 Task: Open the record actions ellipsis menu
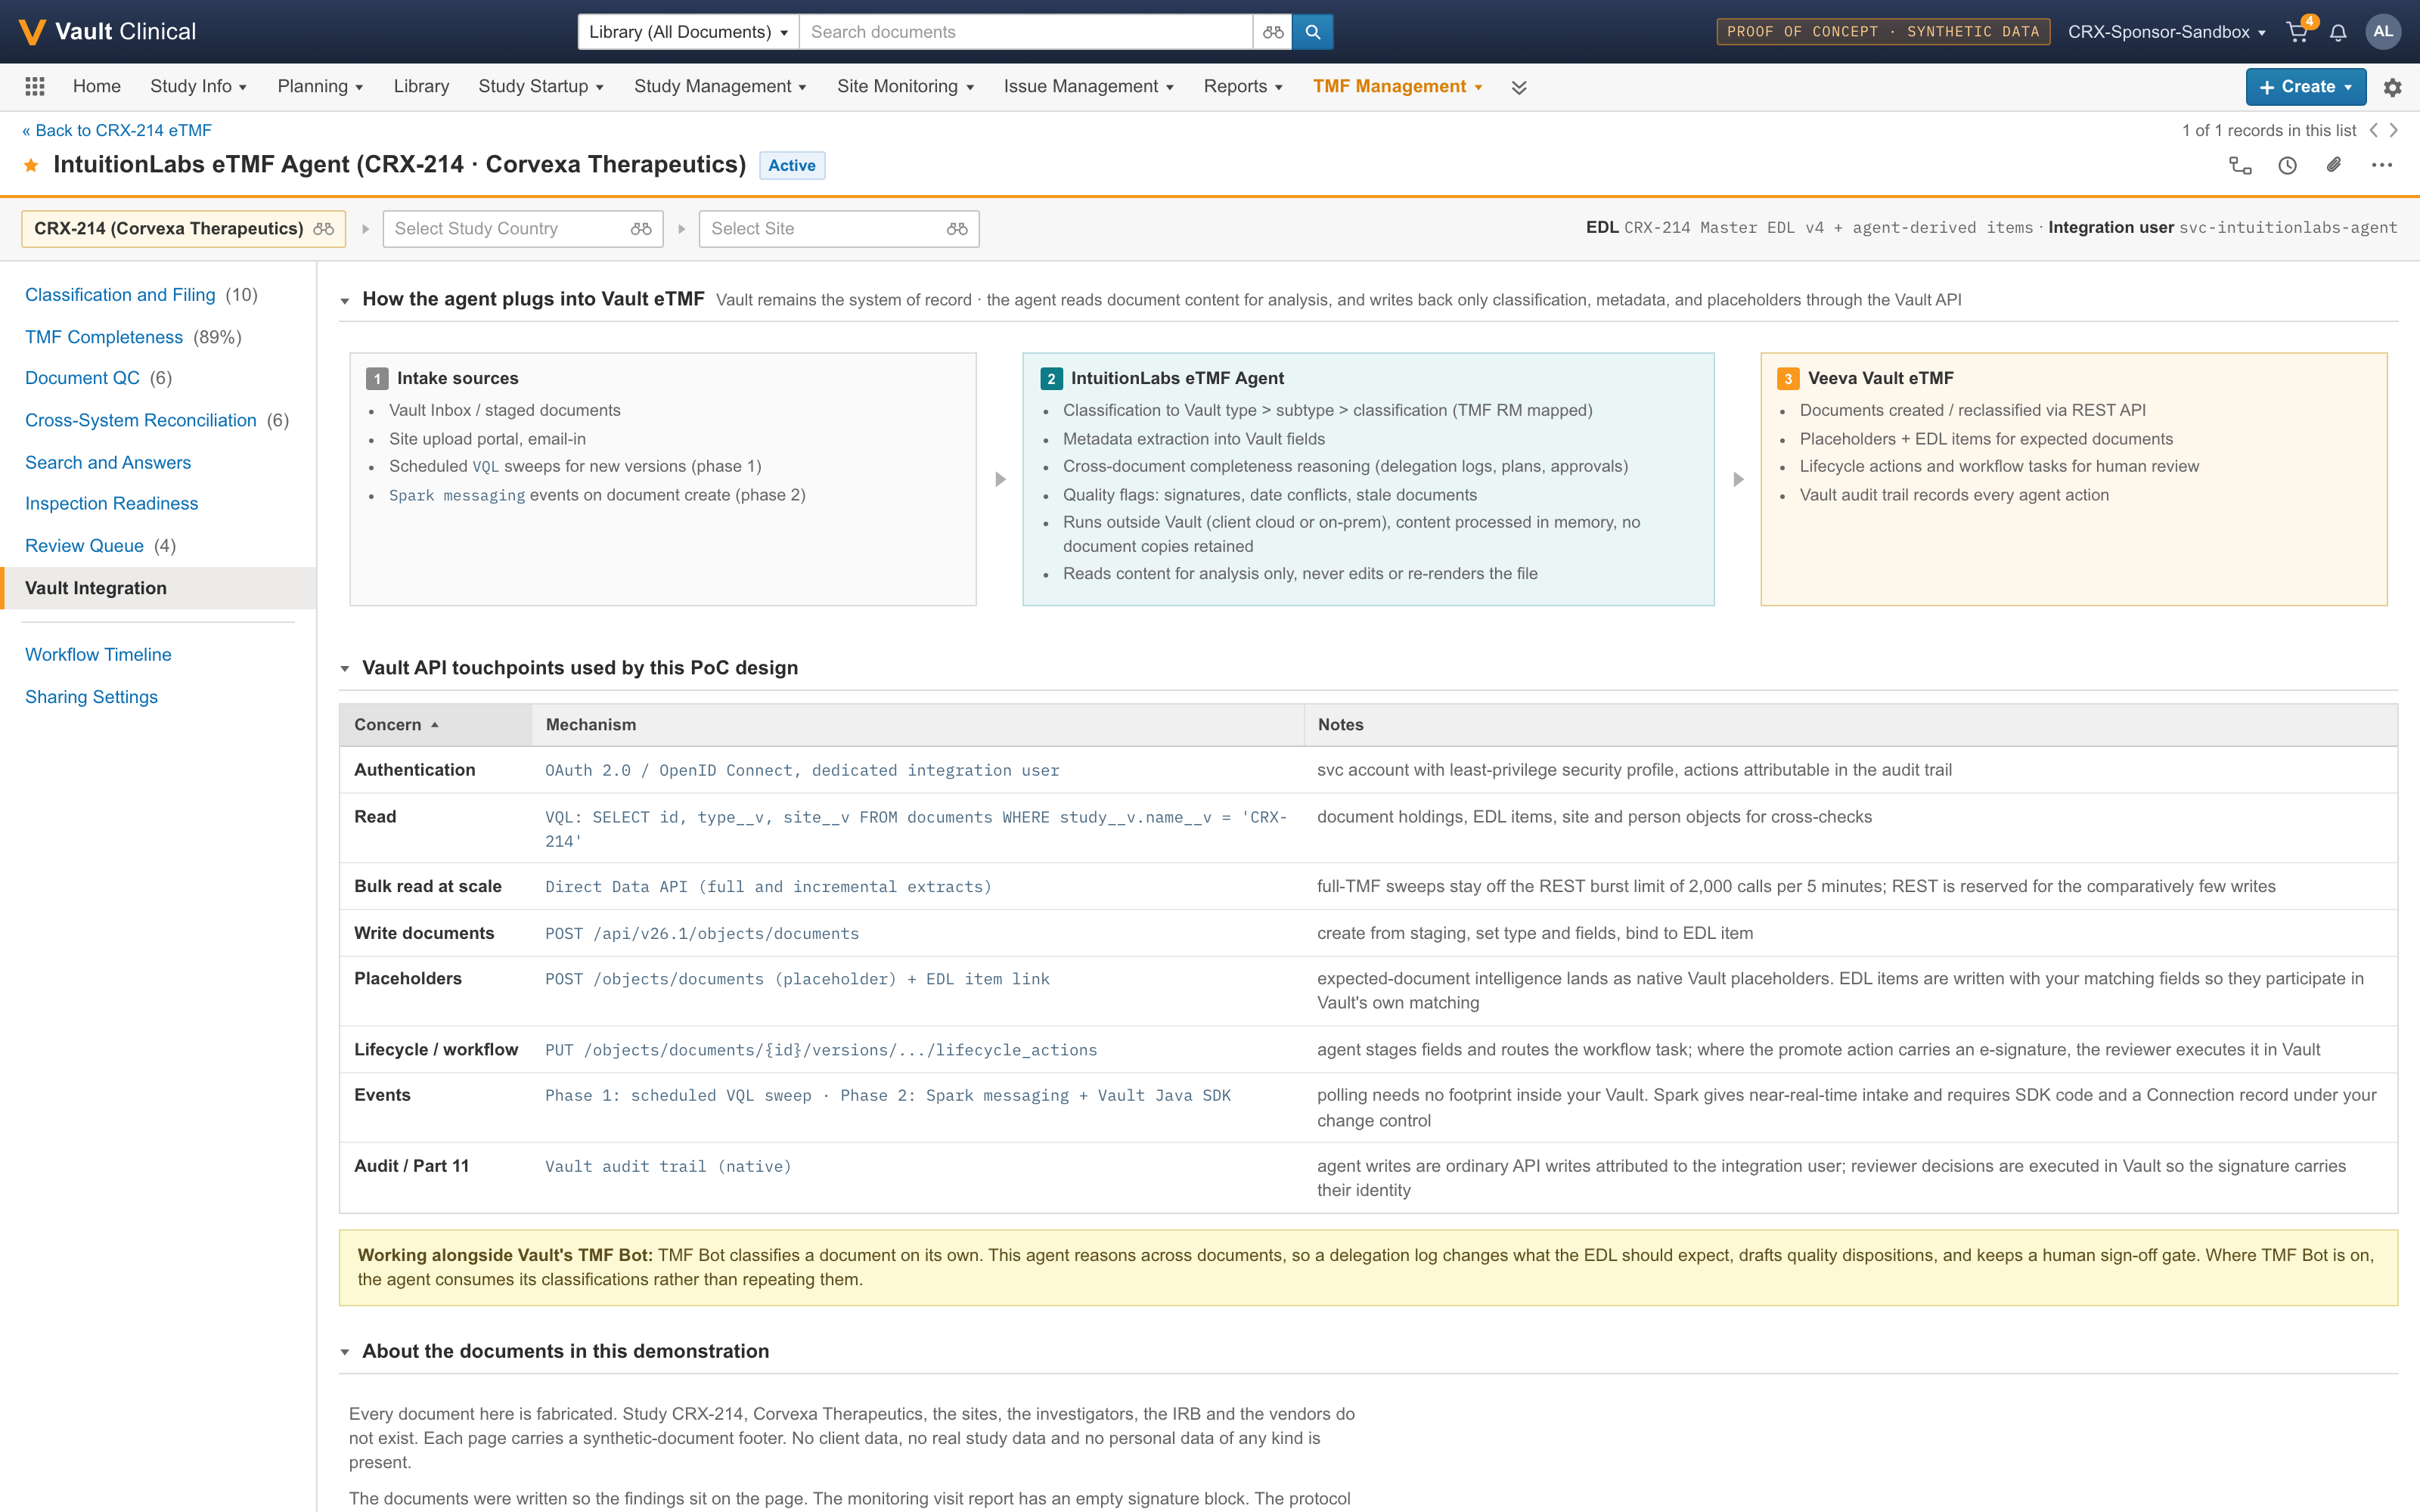point(2382,166)
